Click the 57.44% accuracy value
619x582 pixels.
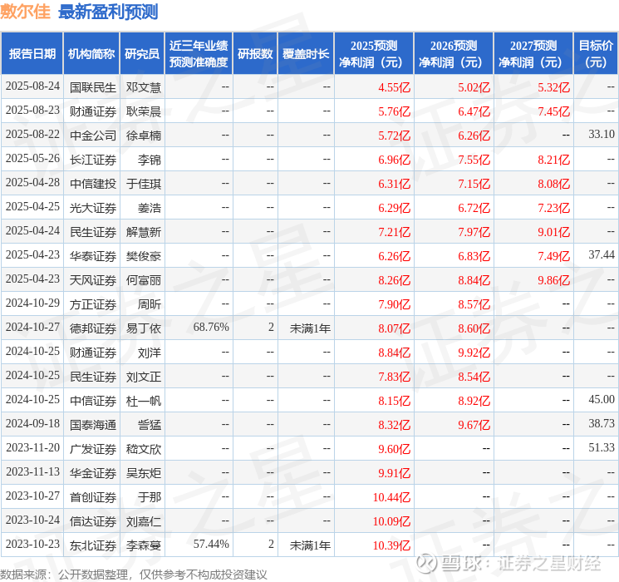tap(211, 544)
